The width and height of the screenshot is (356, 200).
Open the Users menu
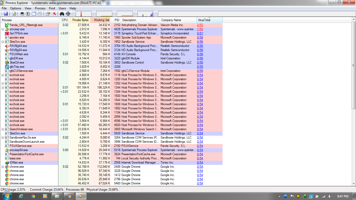(x=62, y=8)
